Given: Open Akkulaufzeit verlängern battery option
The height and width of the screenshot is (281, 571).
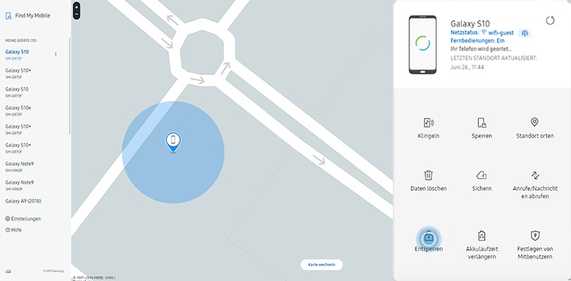Looking at the screenshot, I should tap(482, 236).
